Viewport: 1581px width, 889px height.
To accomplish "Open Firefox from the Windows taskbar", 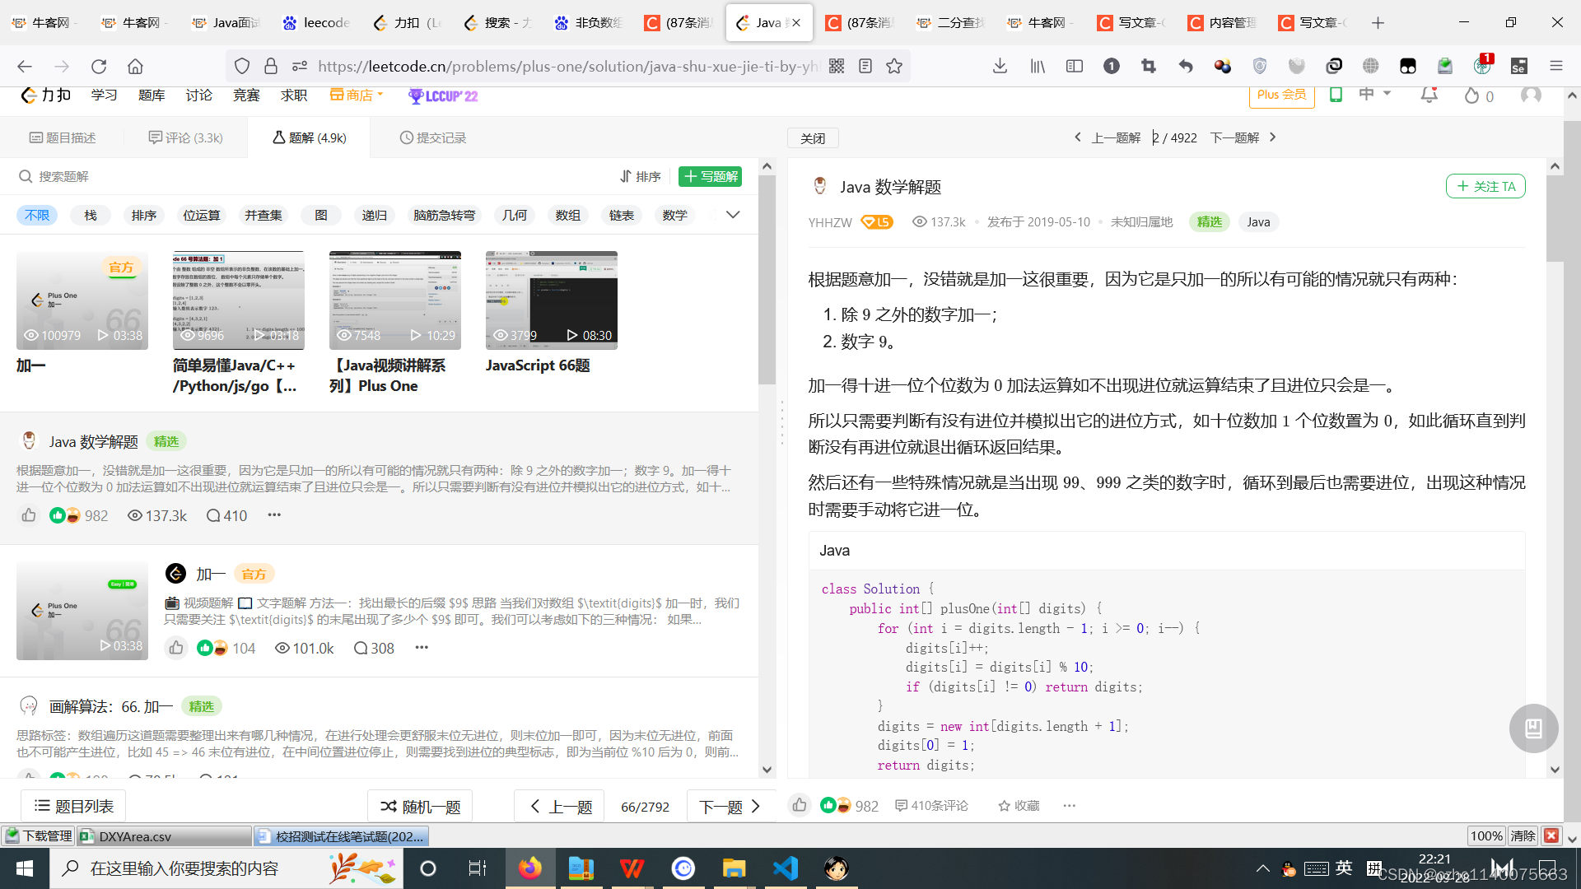I will (529, 868).
